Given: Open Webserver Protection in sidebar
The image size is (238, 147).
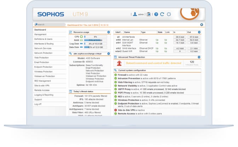Looking at the screenshot, I should pyautogui.click(x=50, y=76).
